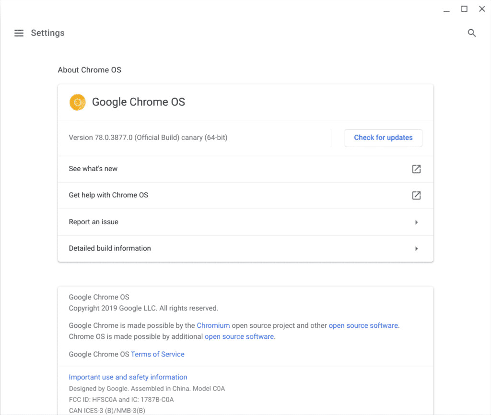Open Chrome OS additional open source software link
This screenshot has height=415, width=491.
(x=239, y=336)
